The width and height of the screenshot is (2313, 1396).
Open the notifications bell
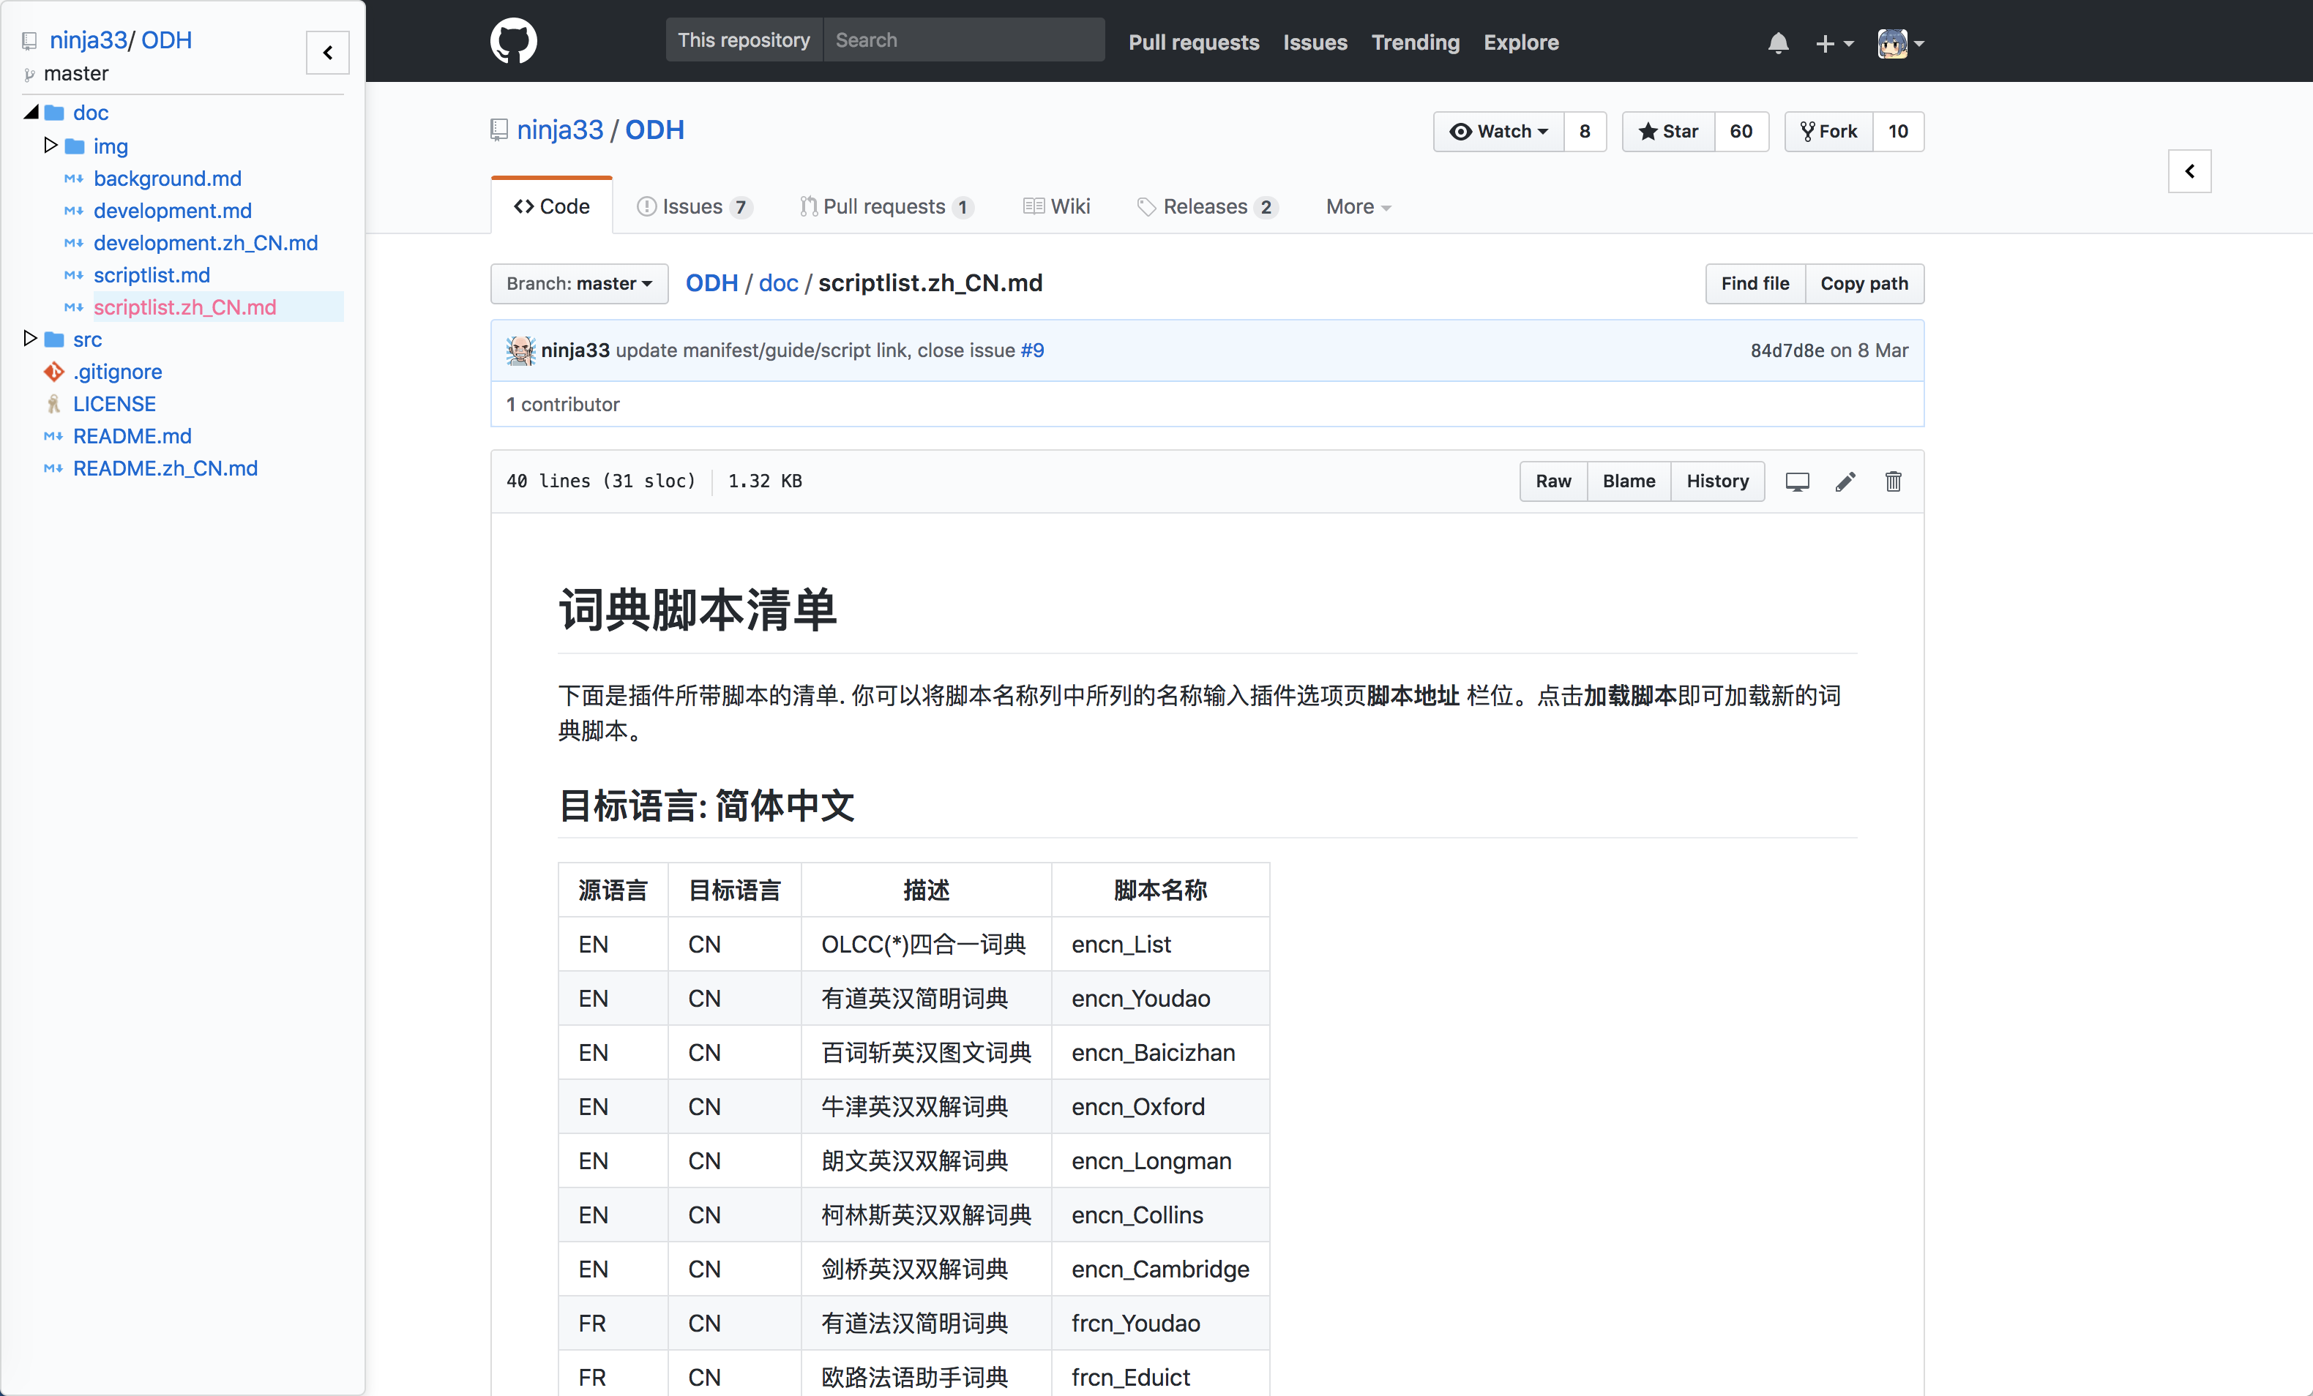[x=1778, y=43]
